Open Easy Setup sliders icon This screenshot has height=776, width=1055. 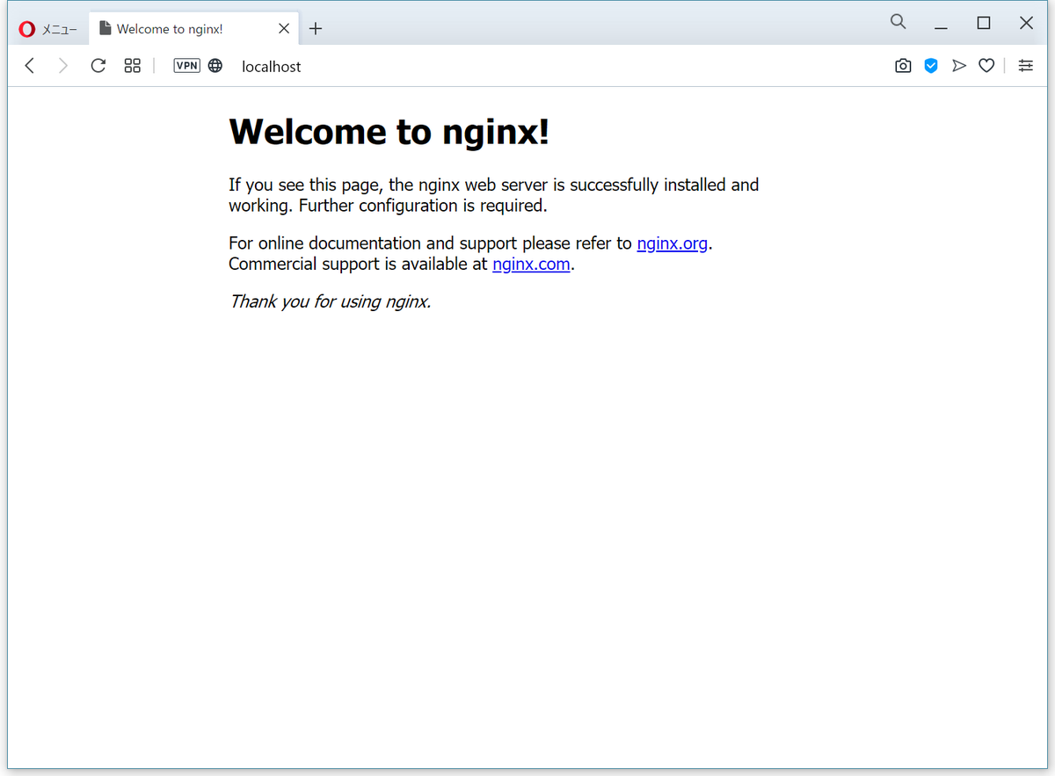tap(1026, 66)
